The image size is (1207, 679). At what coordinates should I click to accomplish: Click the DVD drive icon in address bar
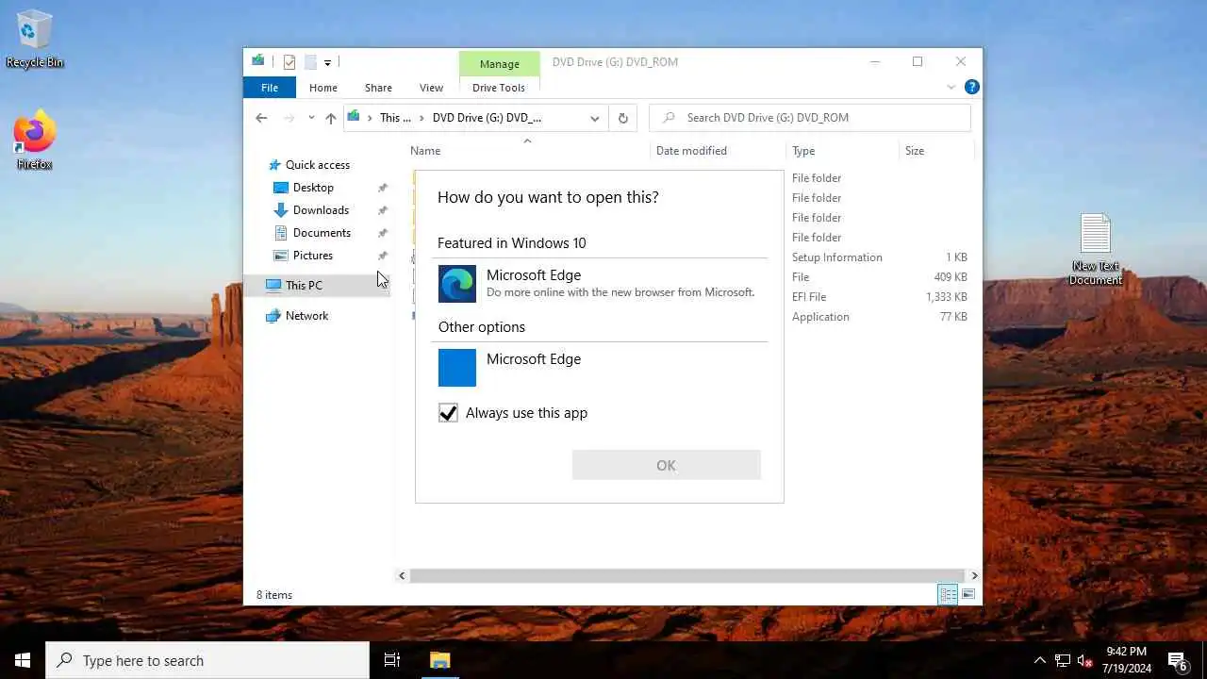tap(354, 117)
